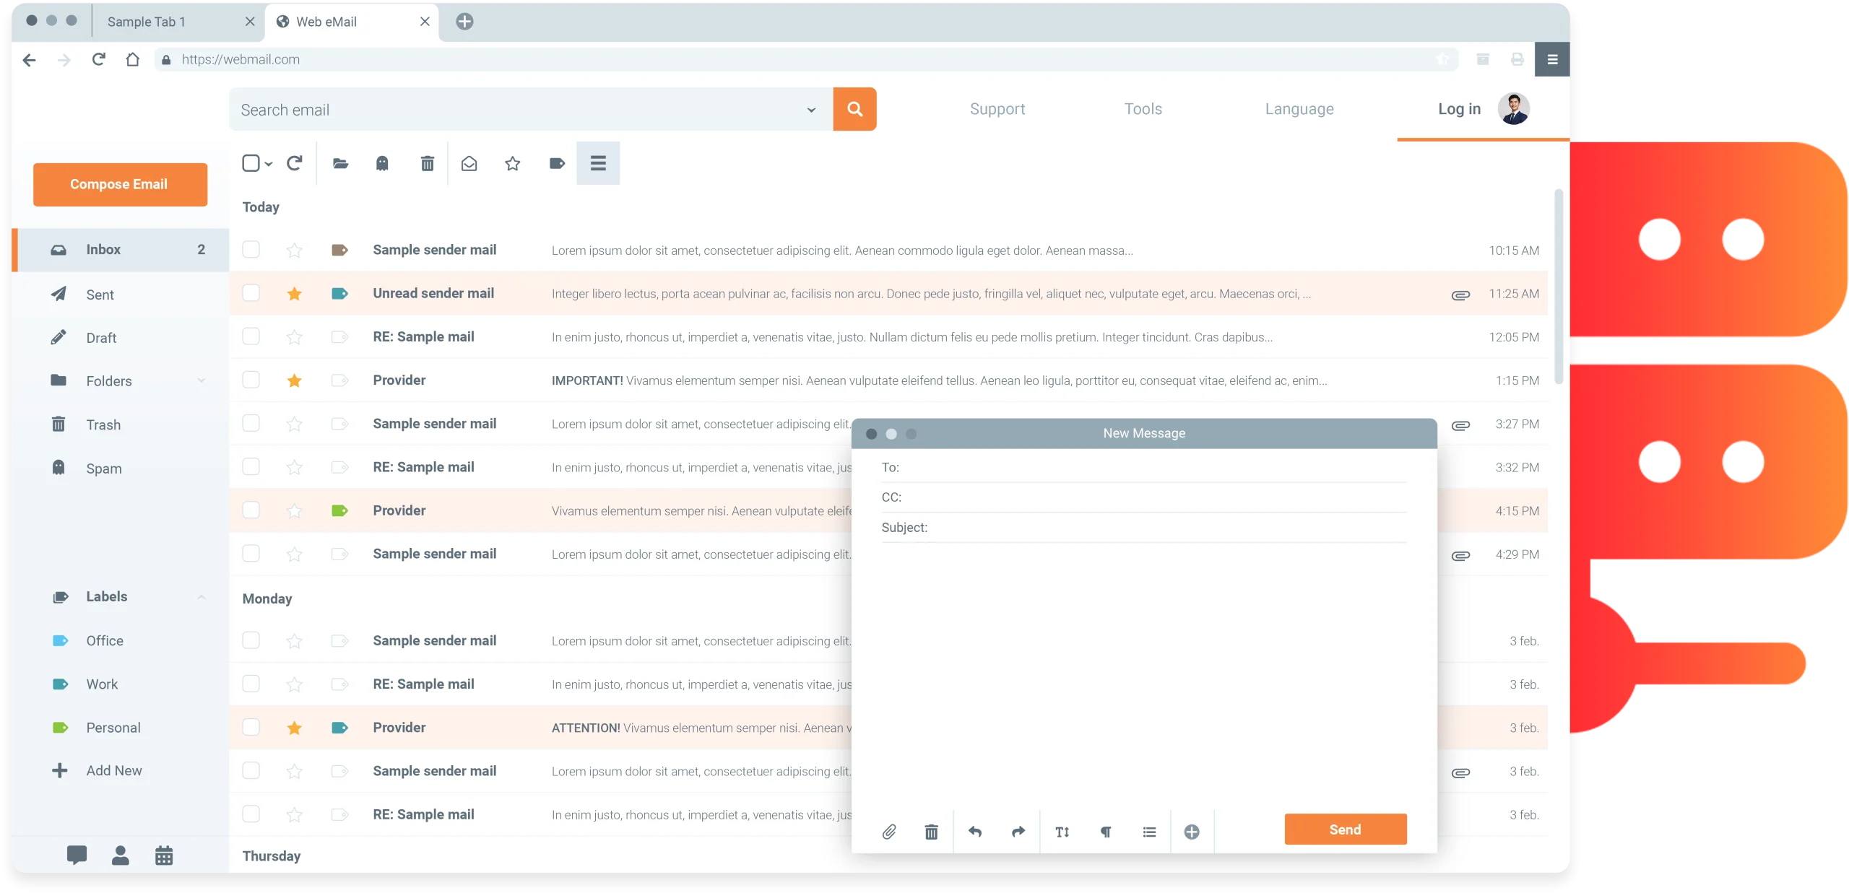Screen dimensions: 1849x893
Task: Unstar the Unread sender mail
Action: 294,293
